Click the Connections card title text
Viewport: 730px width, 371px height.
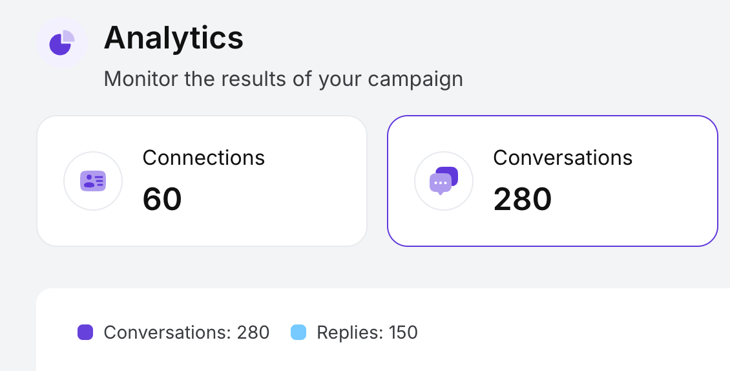203,158
